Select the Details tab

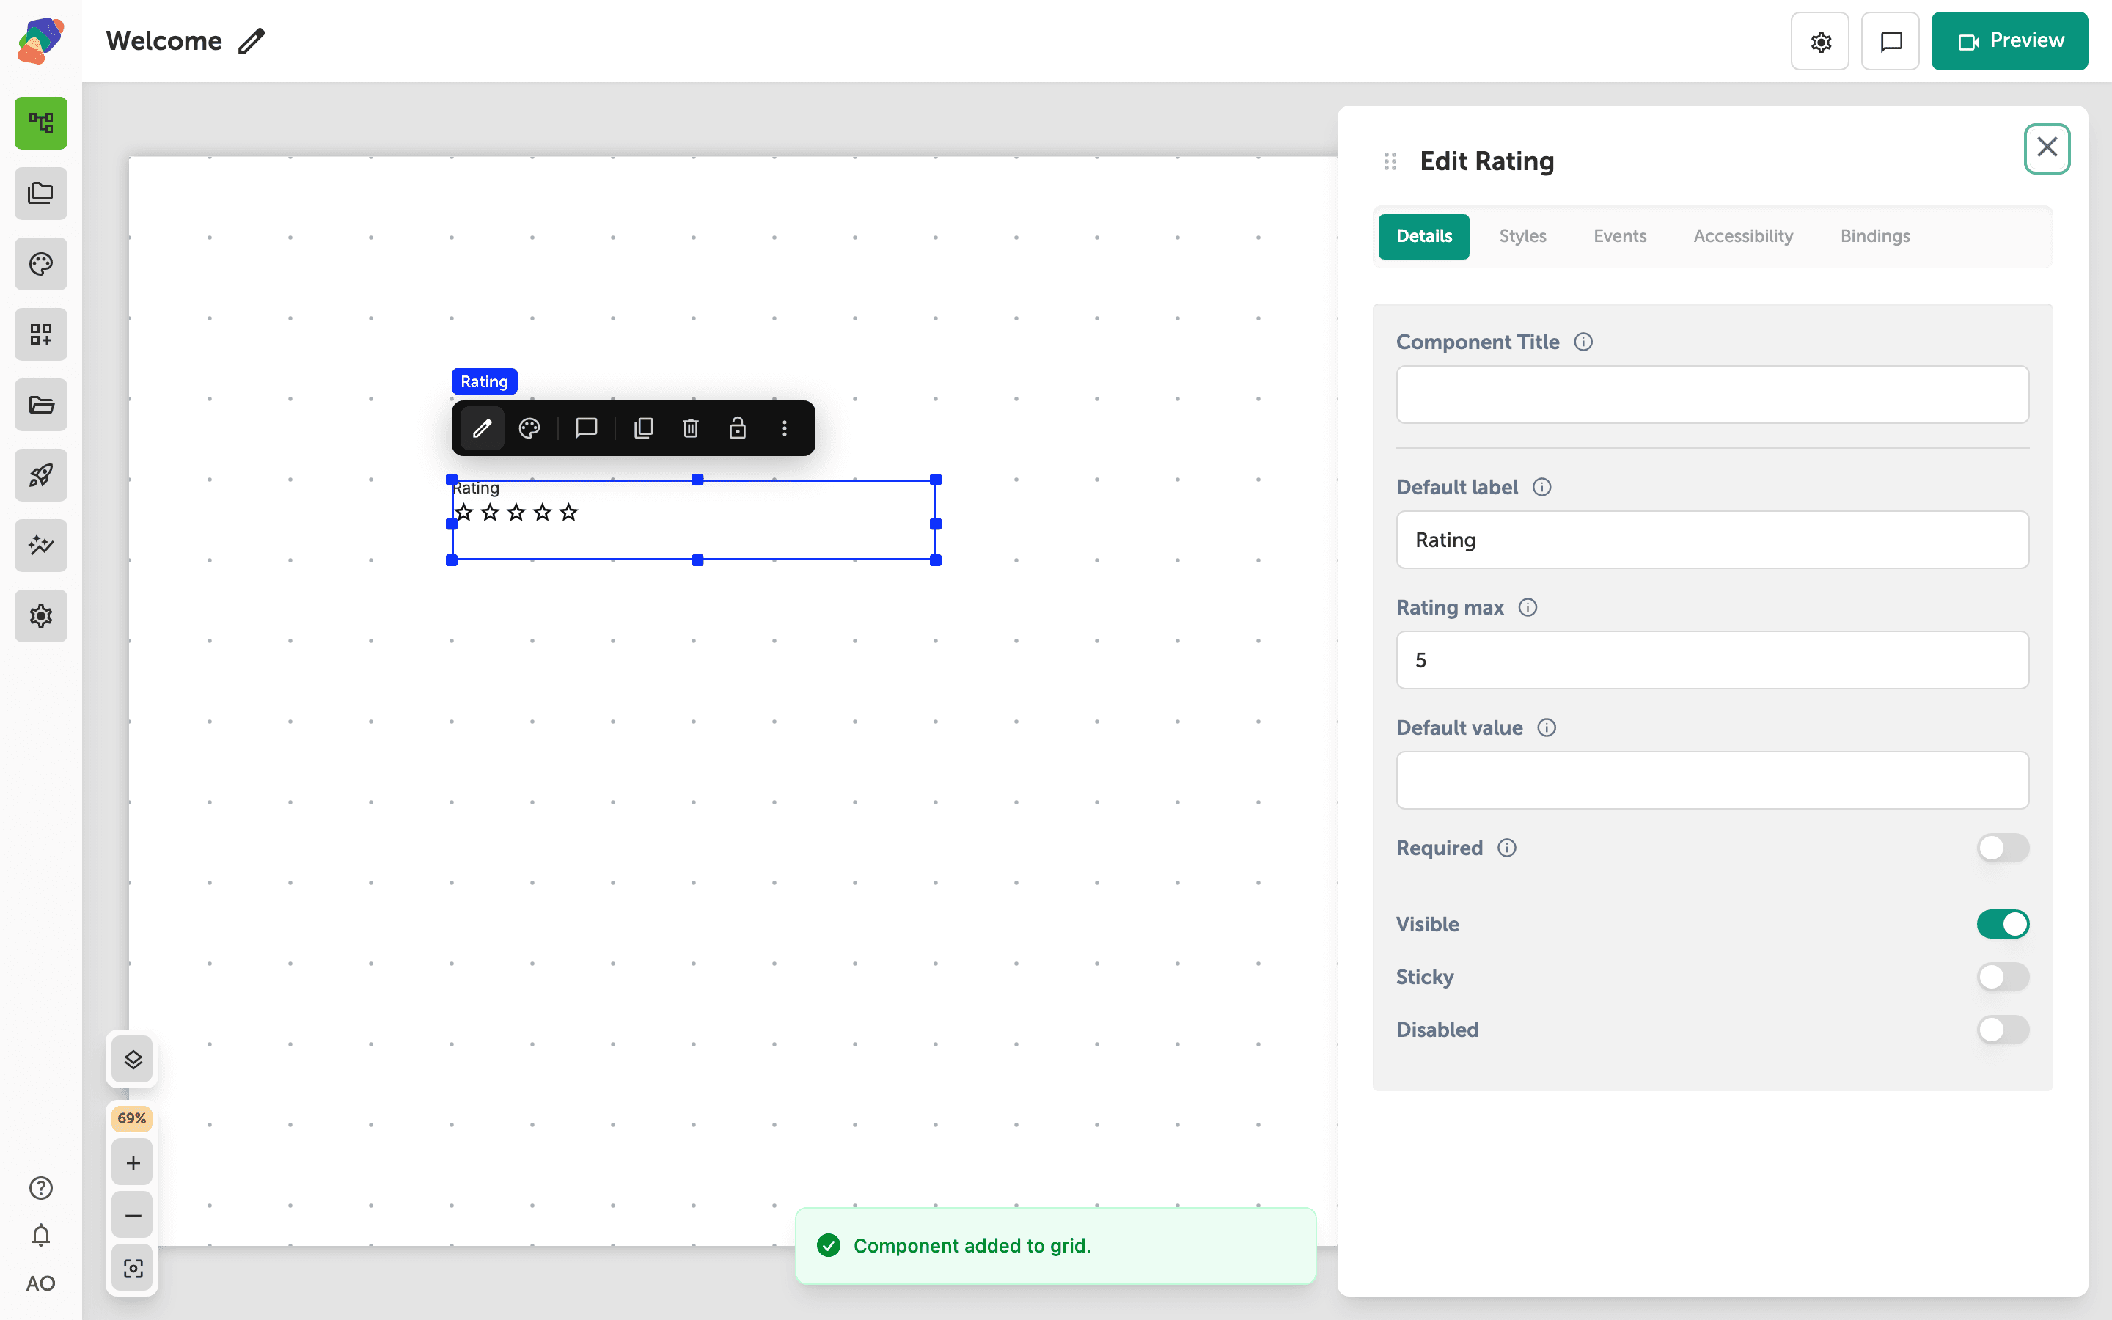coord(1424,235)
